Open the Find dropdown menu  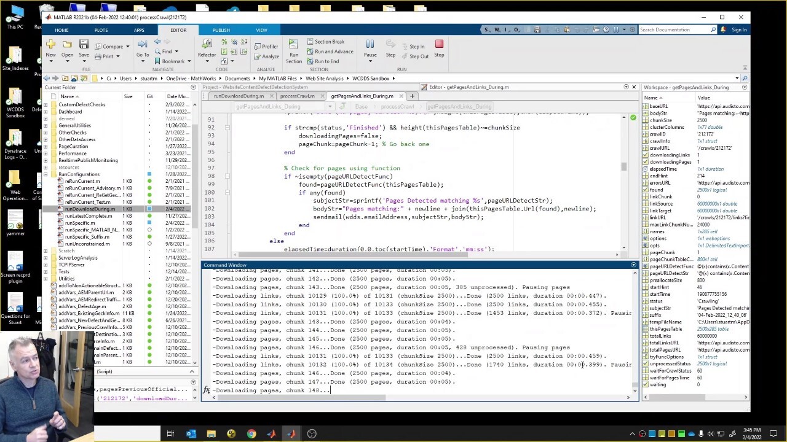pos(176,52)
